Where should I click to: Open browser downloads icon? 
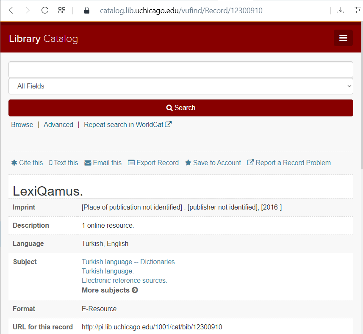point(341,10)
